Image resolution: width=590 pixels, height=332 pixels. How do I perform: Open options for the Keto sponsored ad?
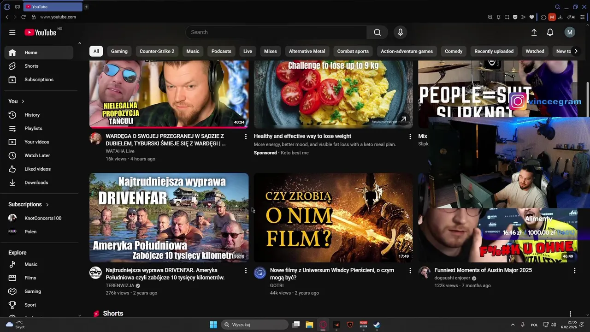pyautogui.click(x=410, y=136)
